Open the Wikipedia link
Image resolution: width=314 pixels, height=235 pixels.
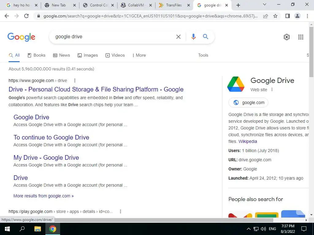(248, 141)
